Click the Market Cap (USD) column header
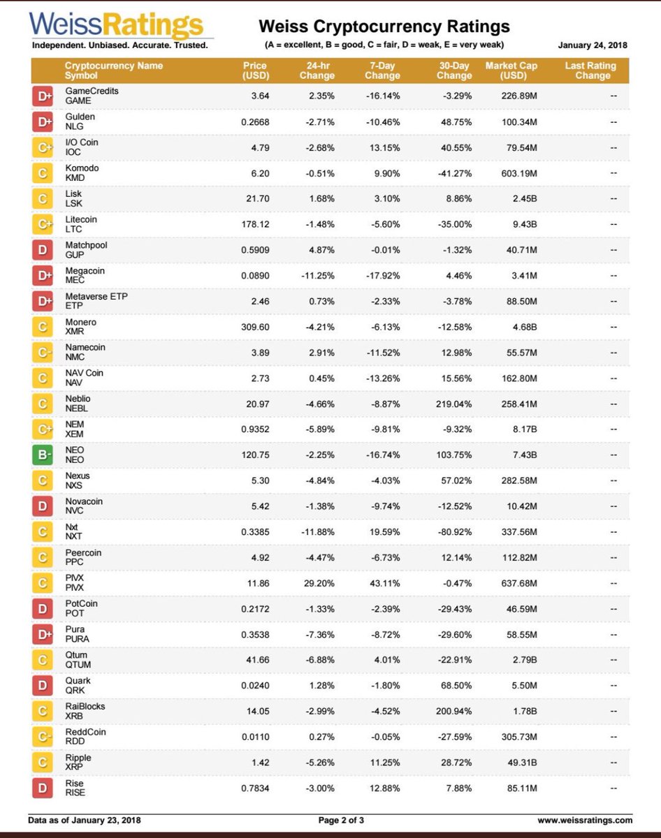Screen dimensions: 661x838 [x=514, y=71]
